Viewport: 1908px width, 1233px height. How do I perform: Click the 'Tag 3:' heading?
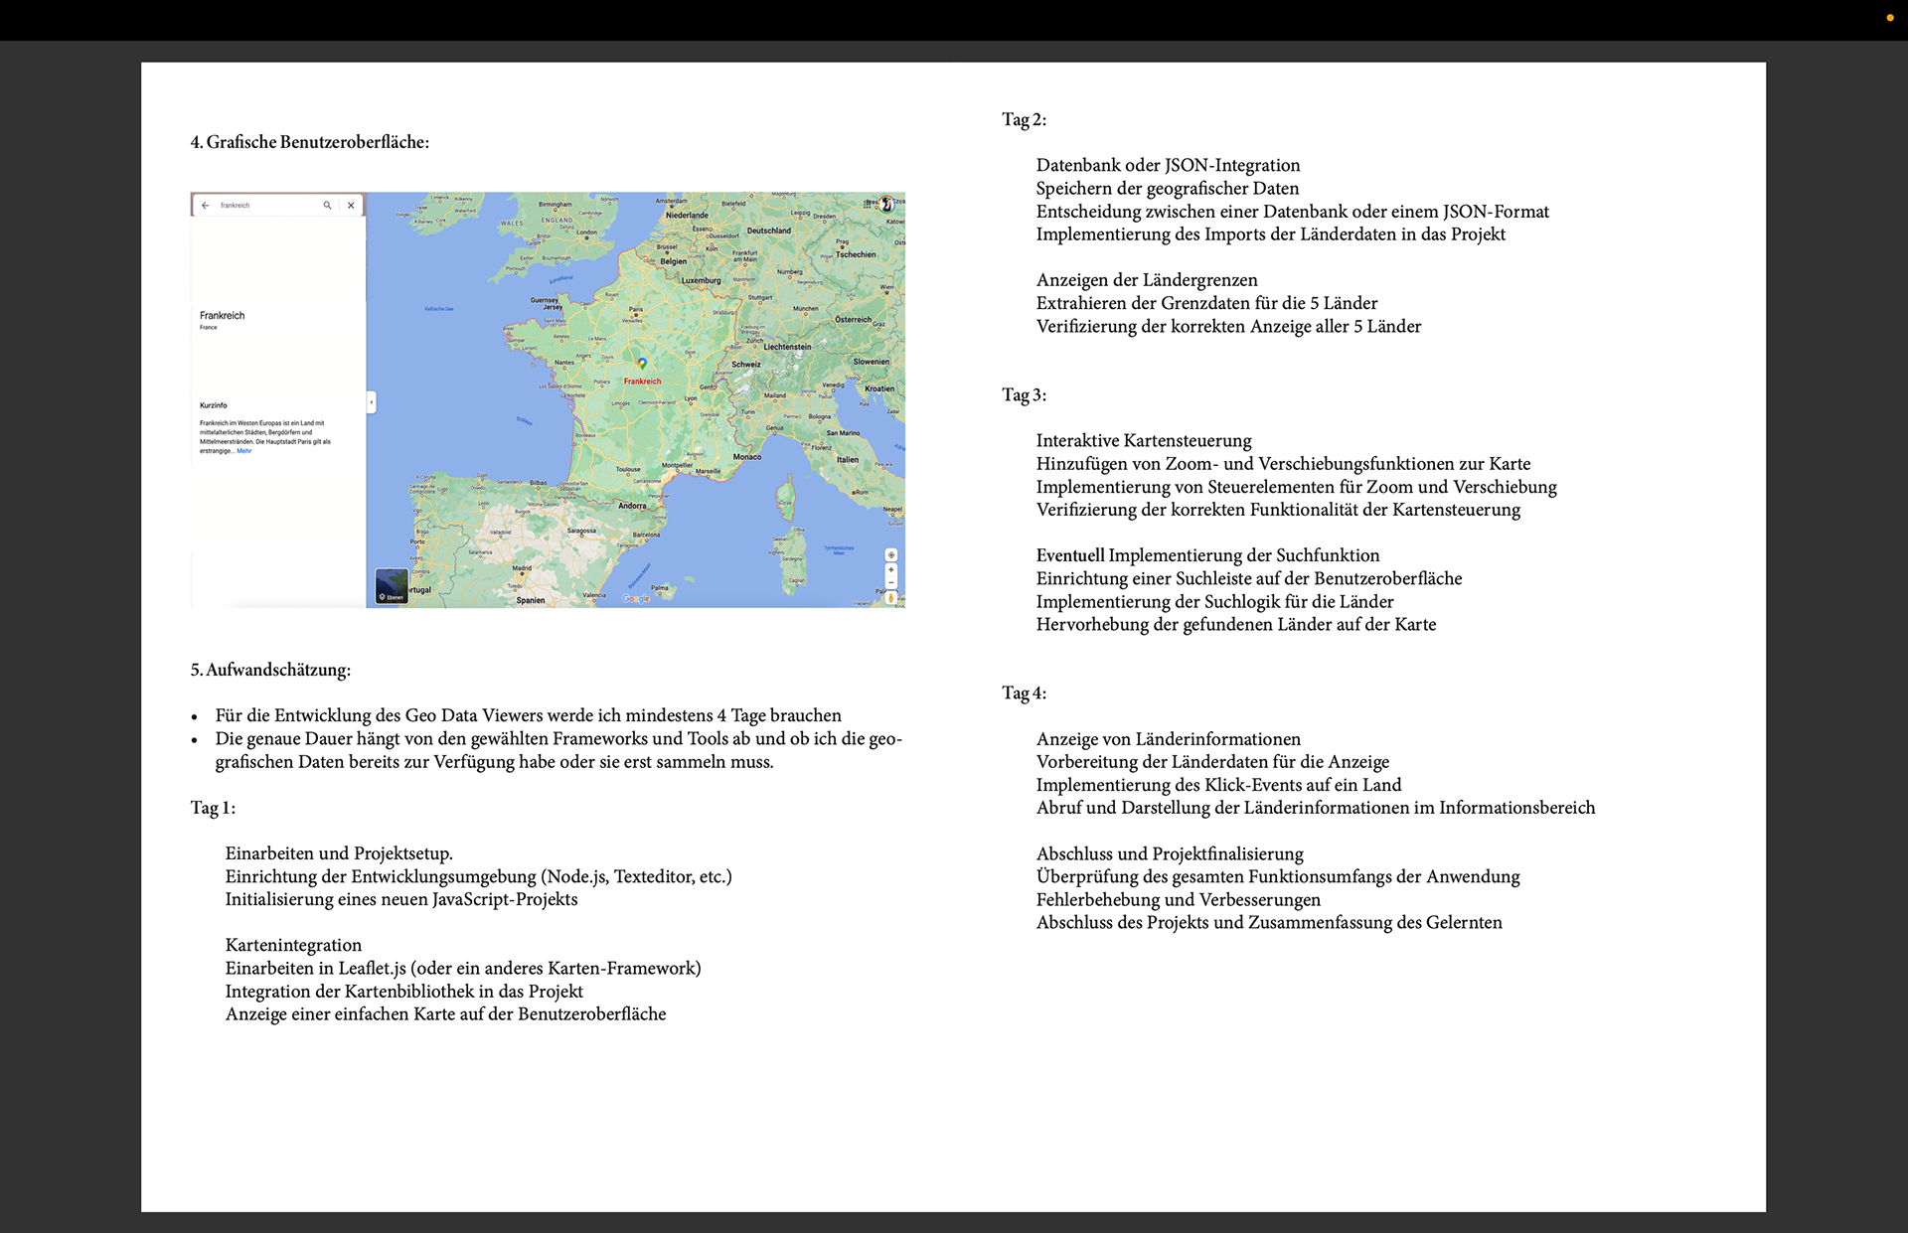pos(1024,394)
